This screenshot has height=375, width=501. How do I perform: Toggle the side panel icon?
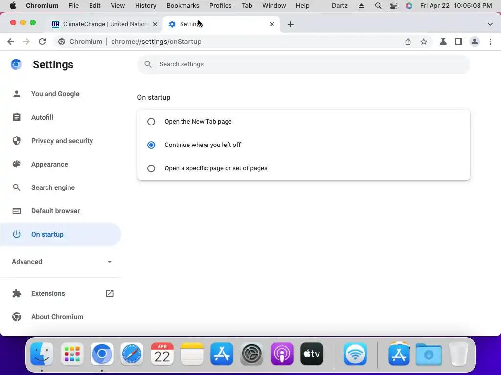point(459,42)
